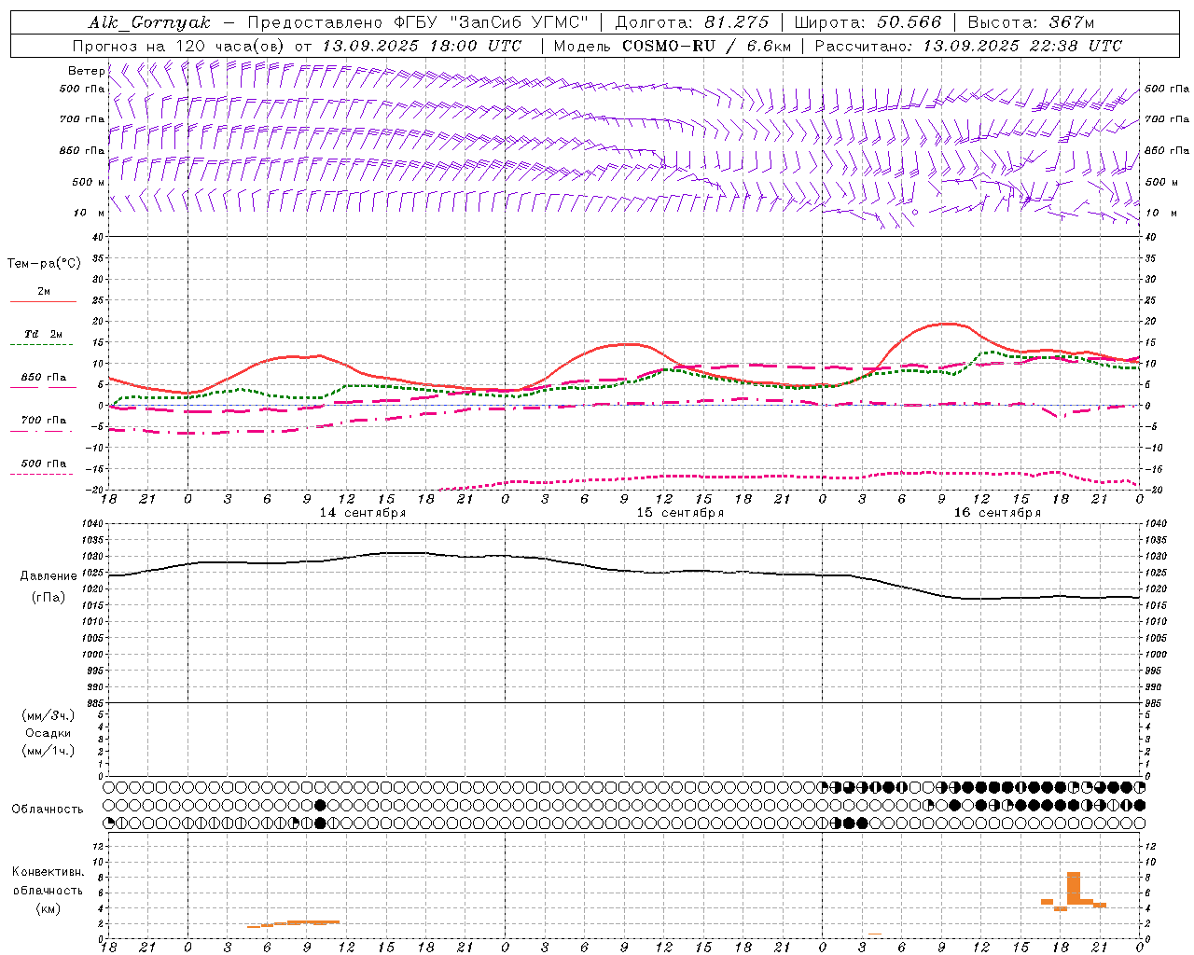
Task: Click the '(км)' convective cloud unit label
Action: tap(49, 907)
